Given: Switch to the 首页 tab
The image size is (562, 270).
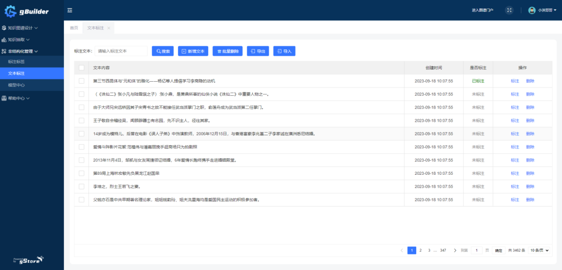Looking at the screenshot, I should click(74, 28).
